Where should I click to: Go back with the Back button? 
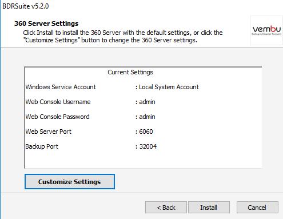(x=166, y=208)
